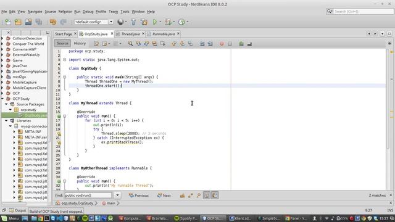Click the Undo toolbar icon
Image resolution: width=395 pixels, height=222 pixels.
pyautogui.click(x=53, y=22)
